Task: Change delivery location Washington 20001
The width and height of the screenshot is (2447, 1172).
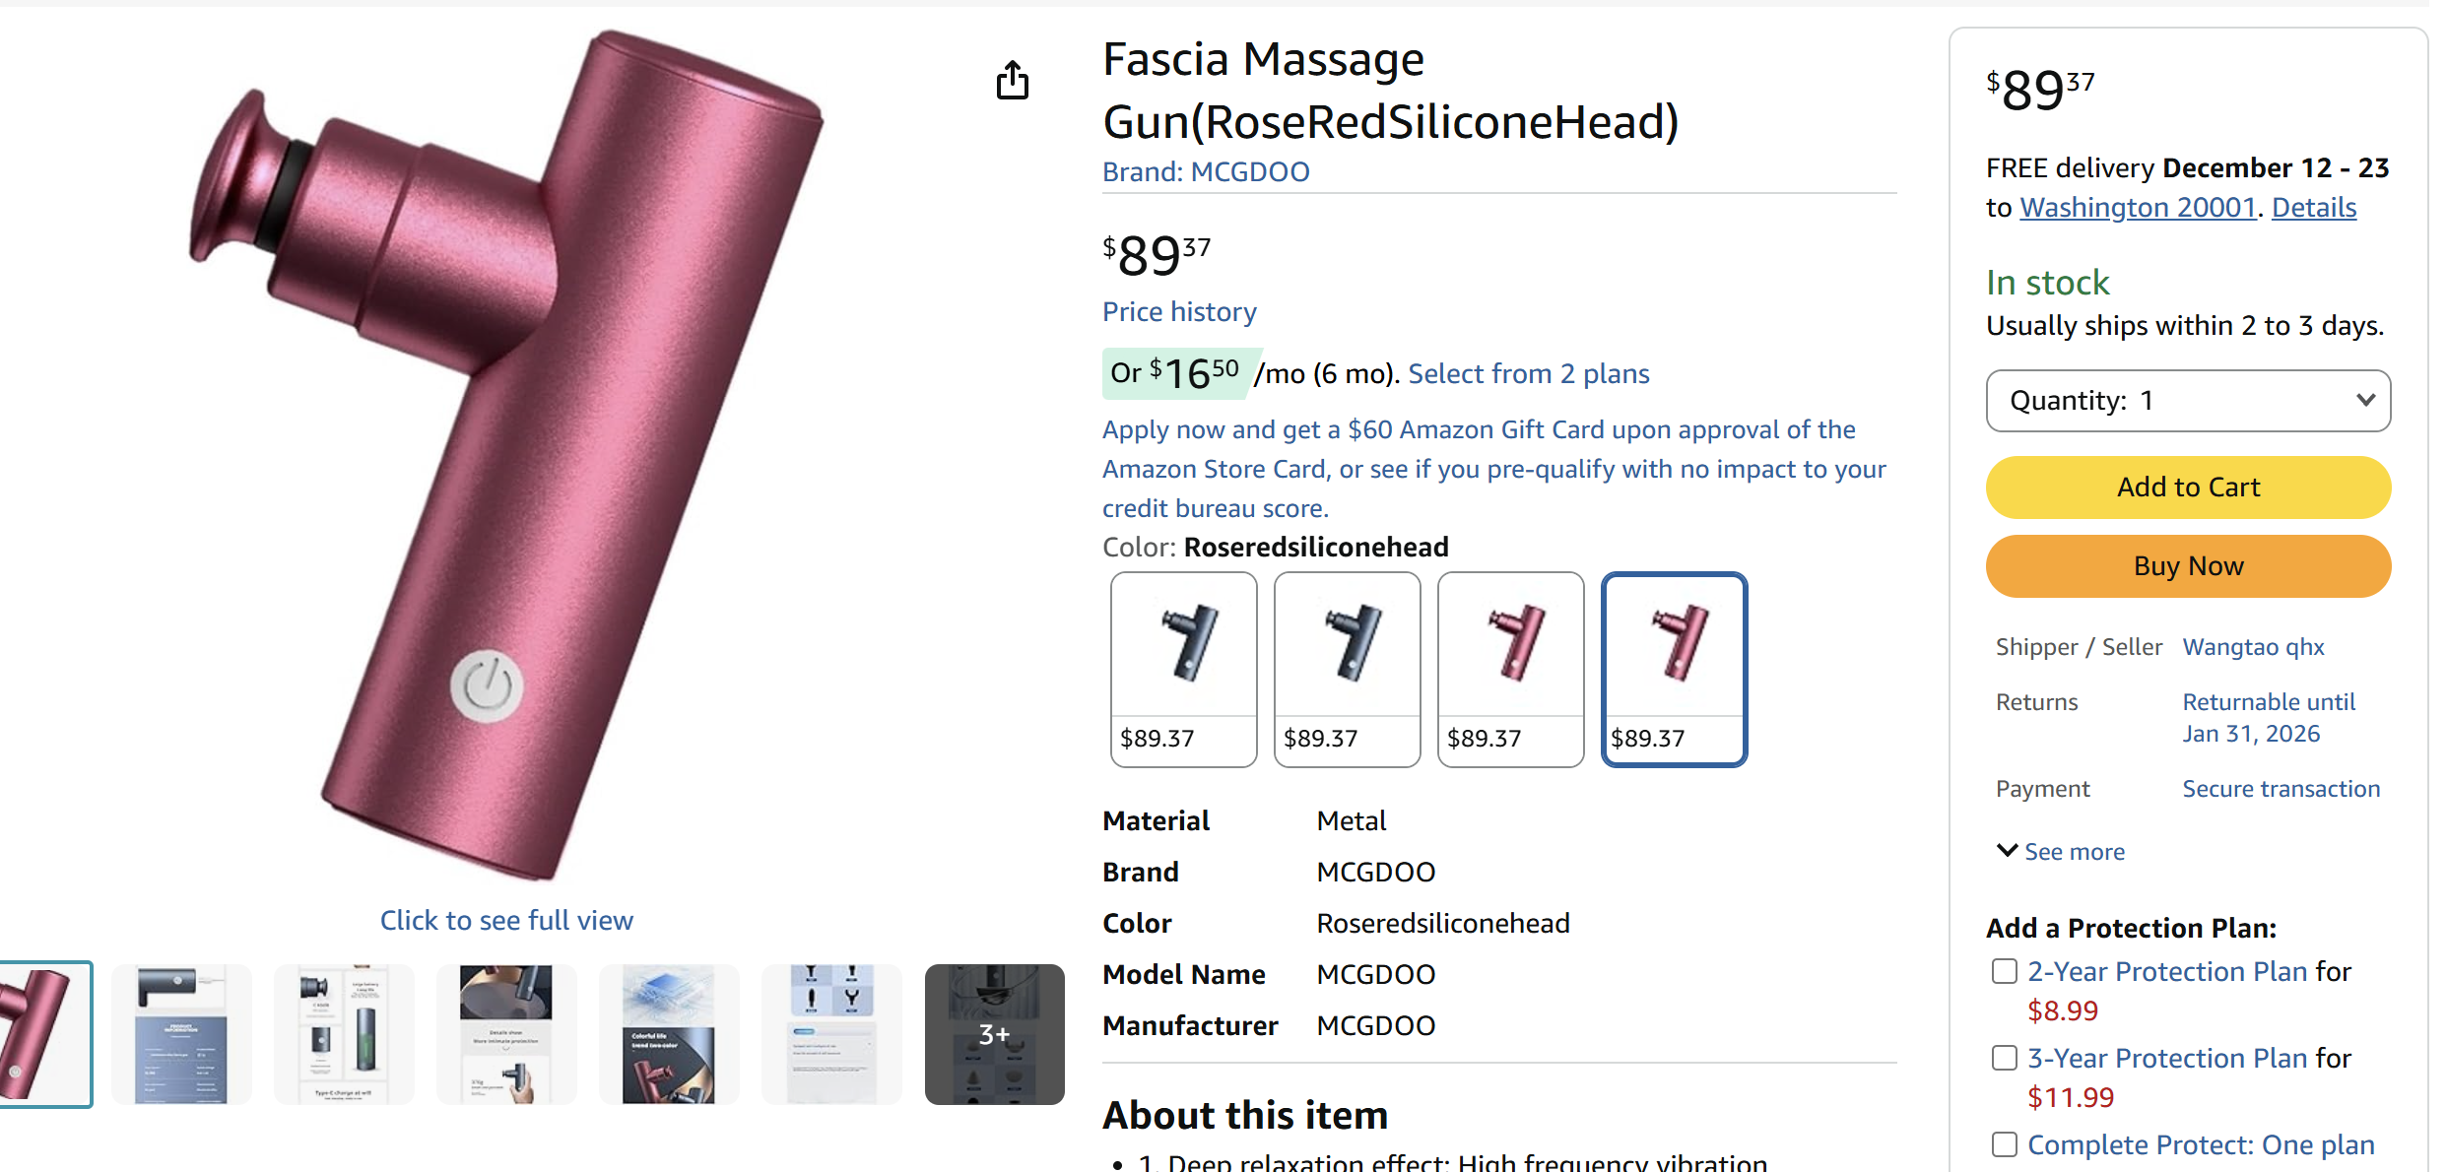Action: click(x=2138, y=208)
